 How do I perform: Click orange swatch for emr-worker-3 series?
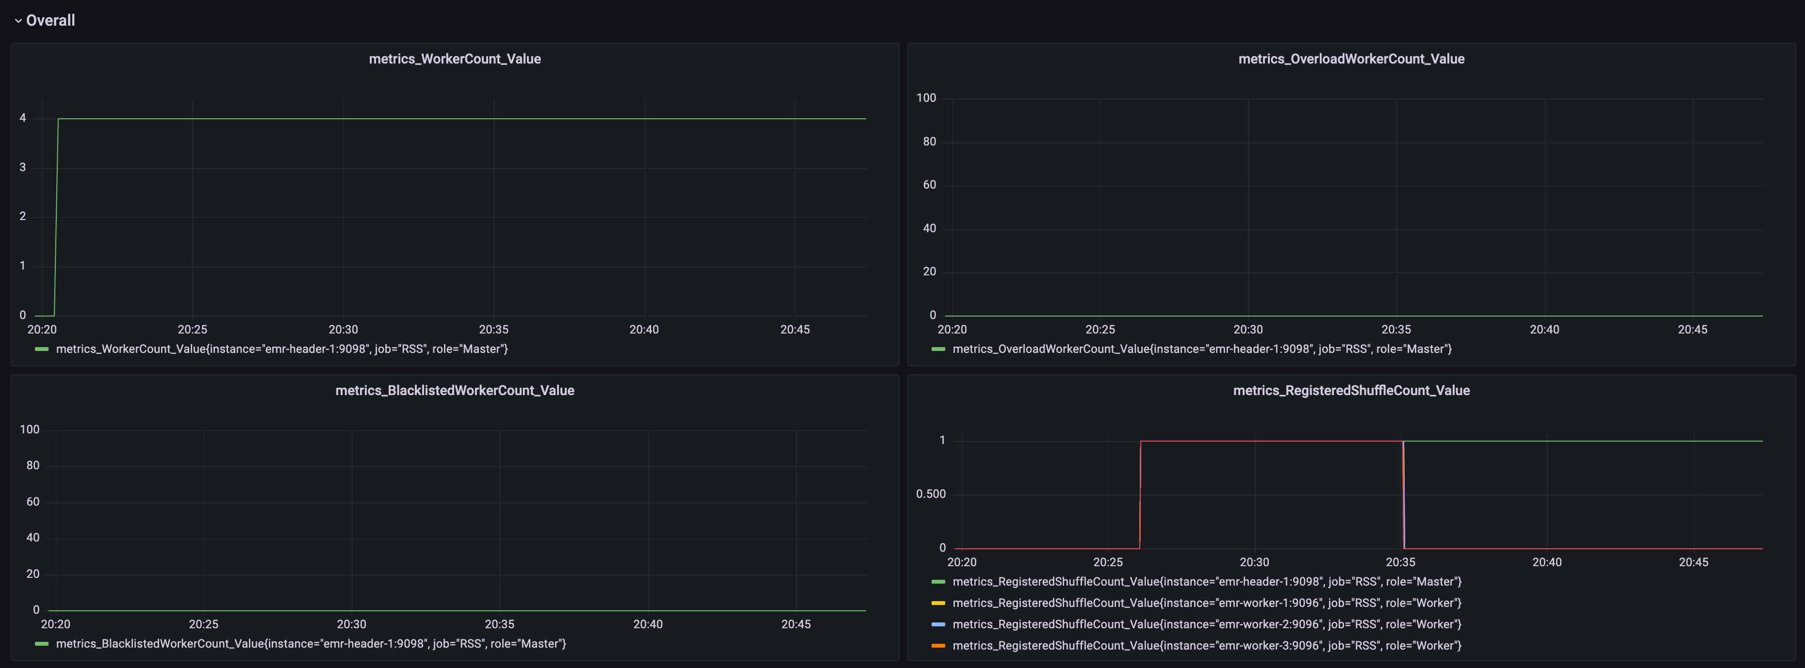[x=938, y=646]
